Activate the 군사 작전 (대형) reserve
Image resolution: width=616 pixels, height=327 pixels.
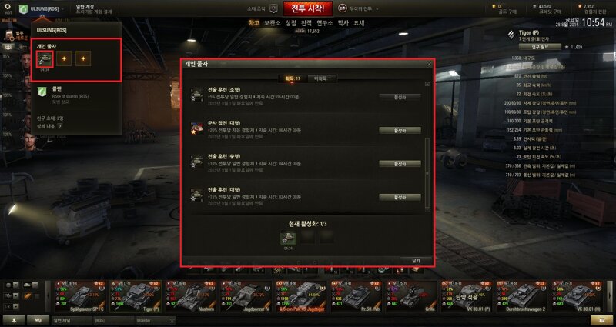point(400,130)
